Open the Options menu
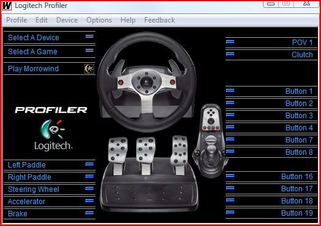Screen dimensions: 321x226 click(x=99, y=20)
